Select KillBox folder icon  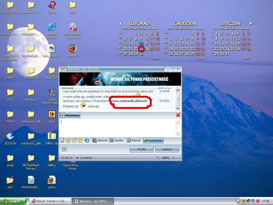[x=52, y=160]
